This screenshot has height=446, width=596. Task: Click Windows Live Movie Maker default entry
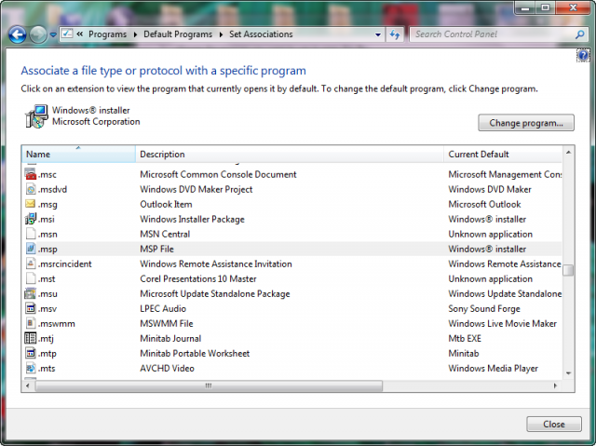[503, 323]
